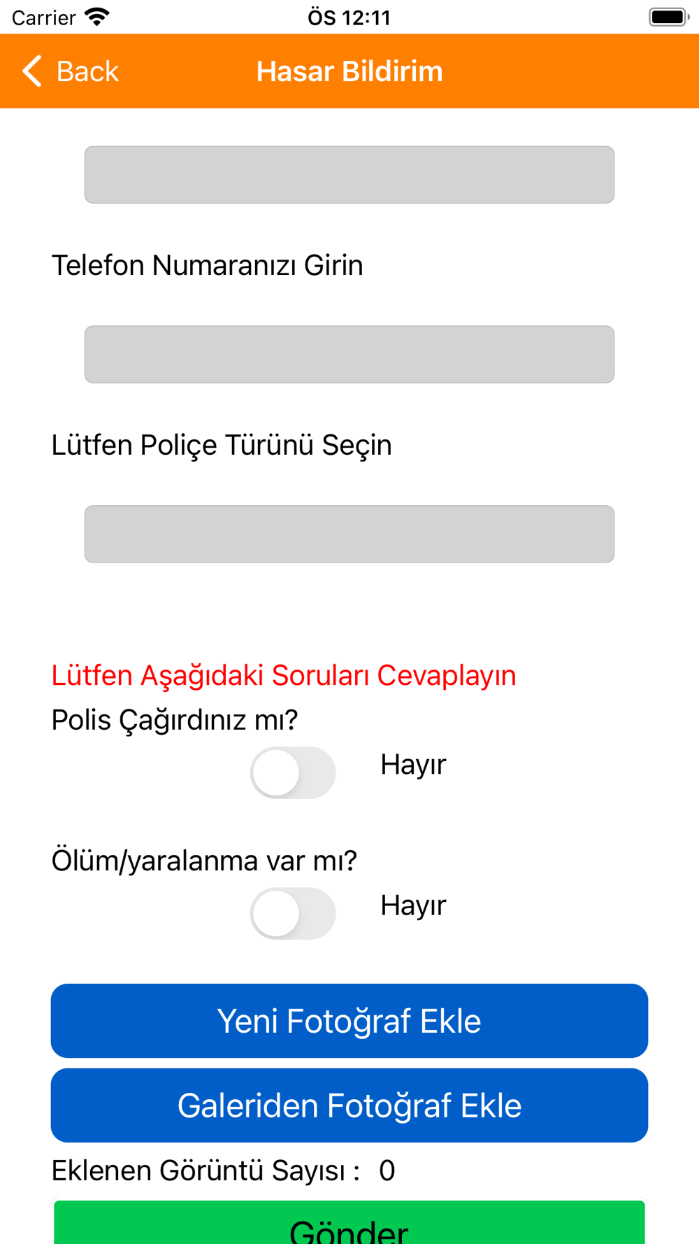Viewport: 699px width, 1244px height.
Task: Tap the Eklenen Görüntü Sayısı counter
Action: [x=224, y=1171]
